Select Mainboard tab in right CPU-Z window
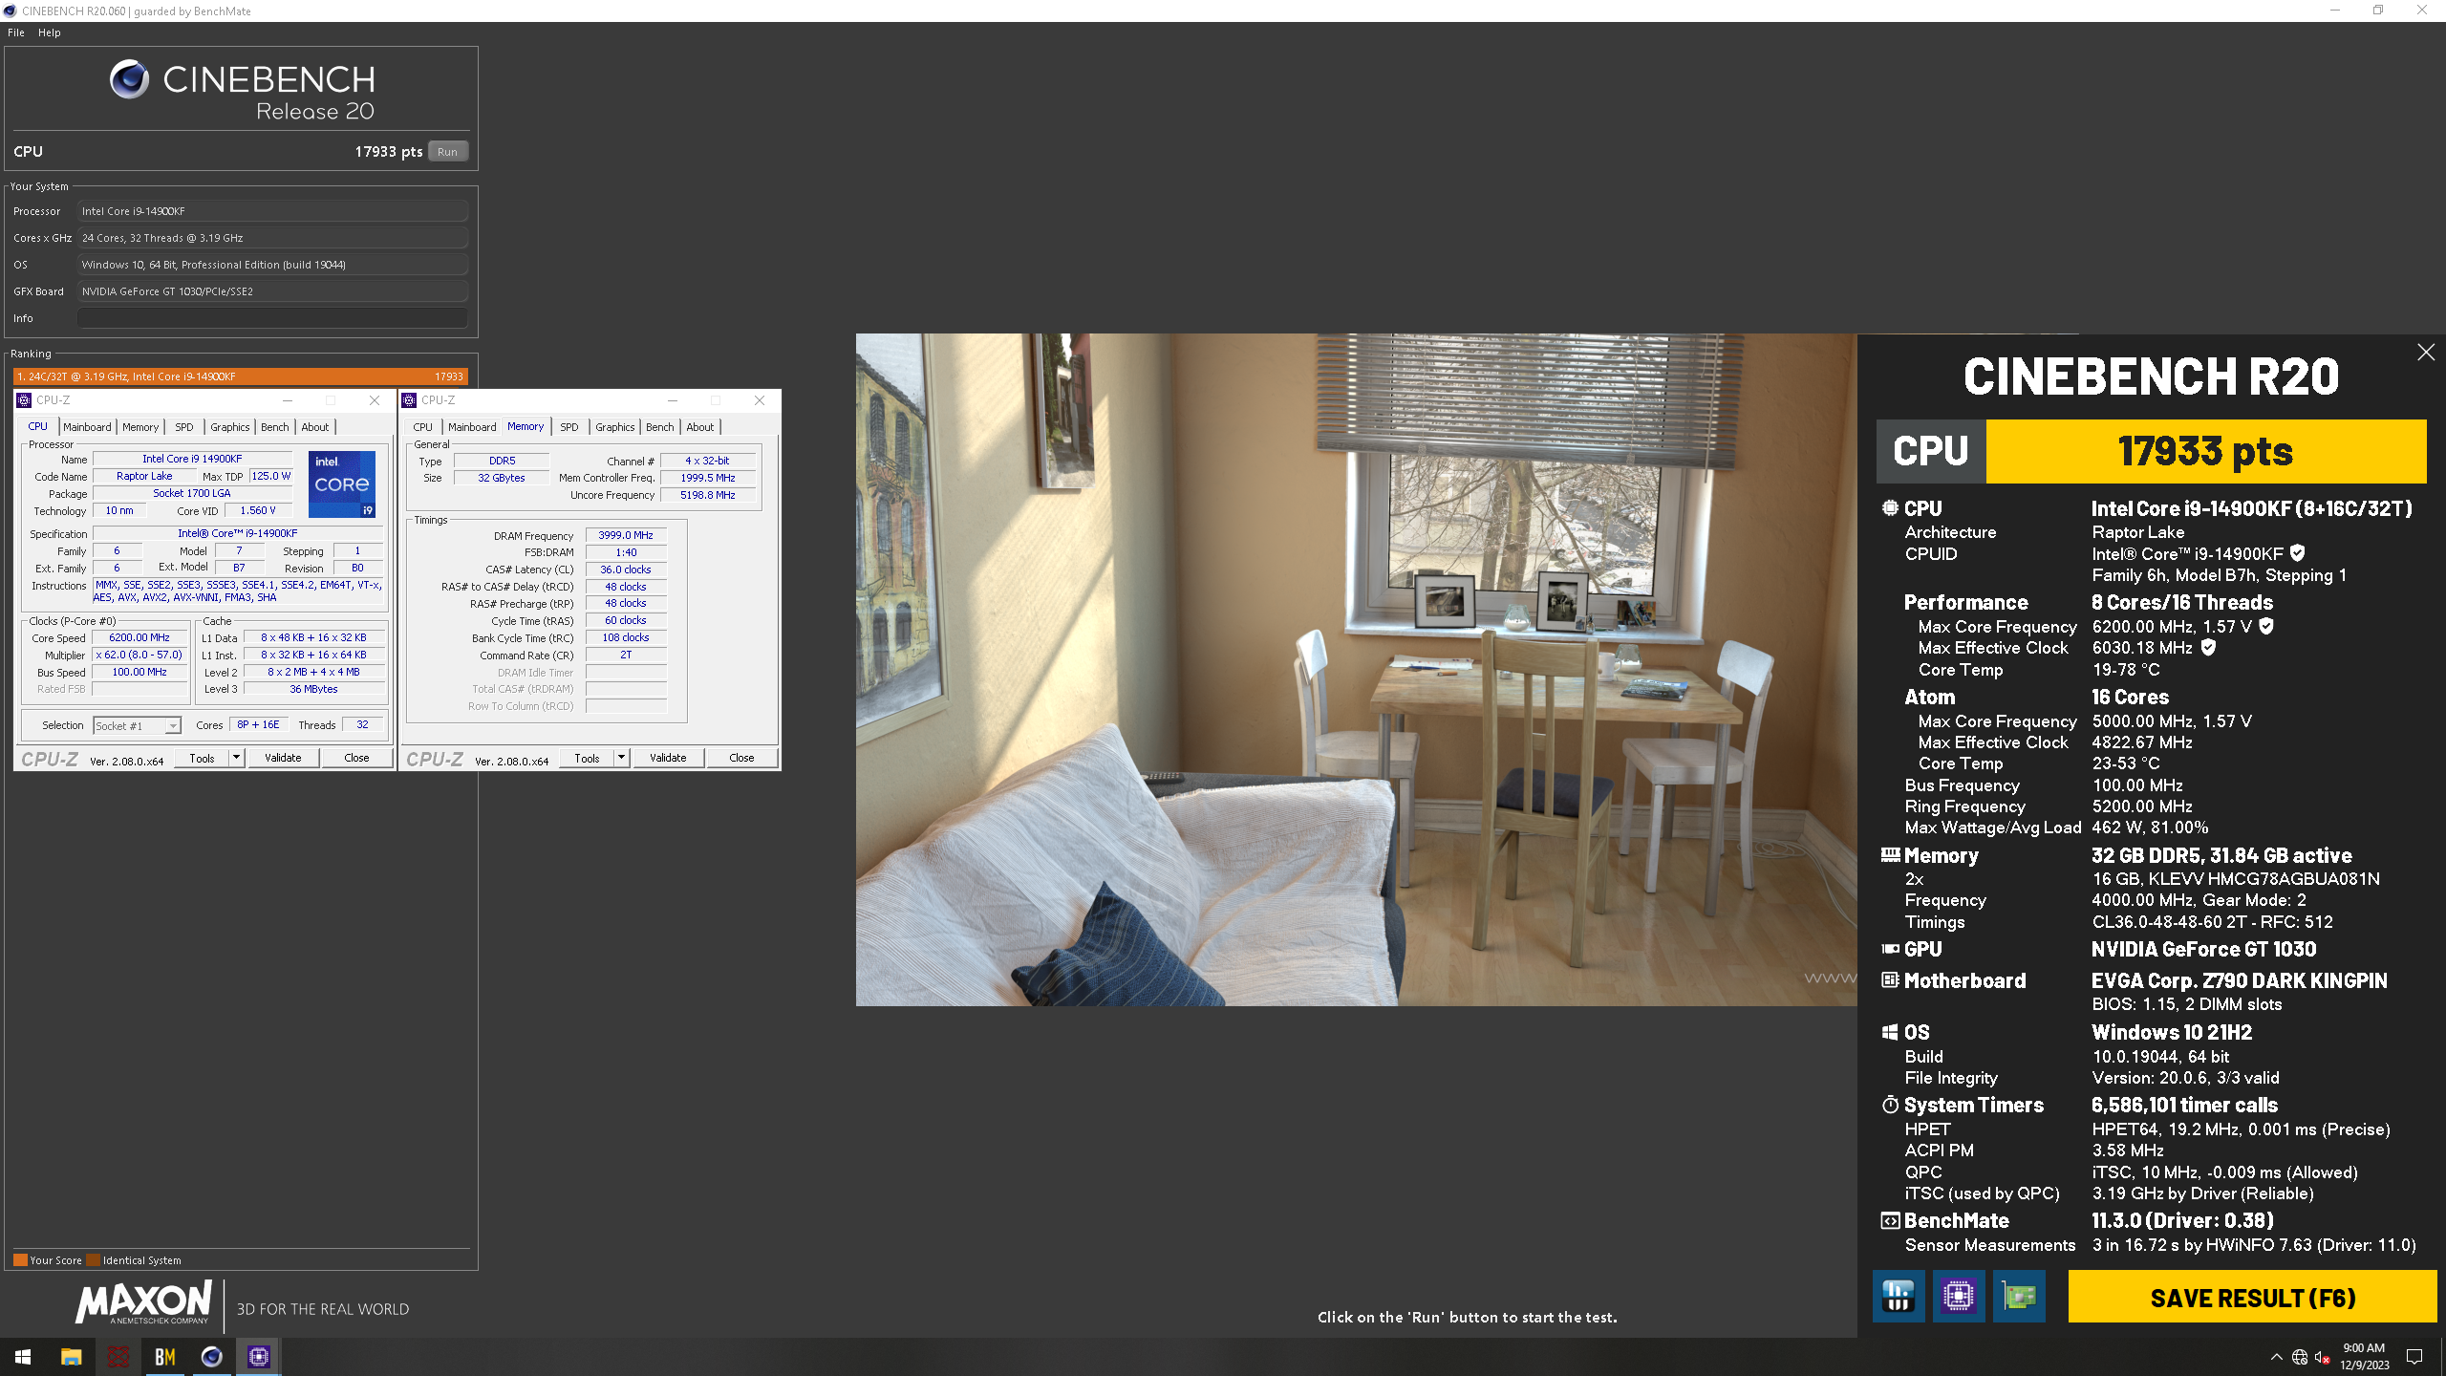The width and height of the screenshot is (2446, 1376). tap(472, 427)
